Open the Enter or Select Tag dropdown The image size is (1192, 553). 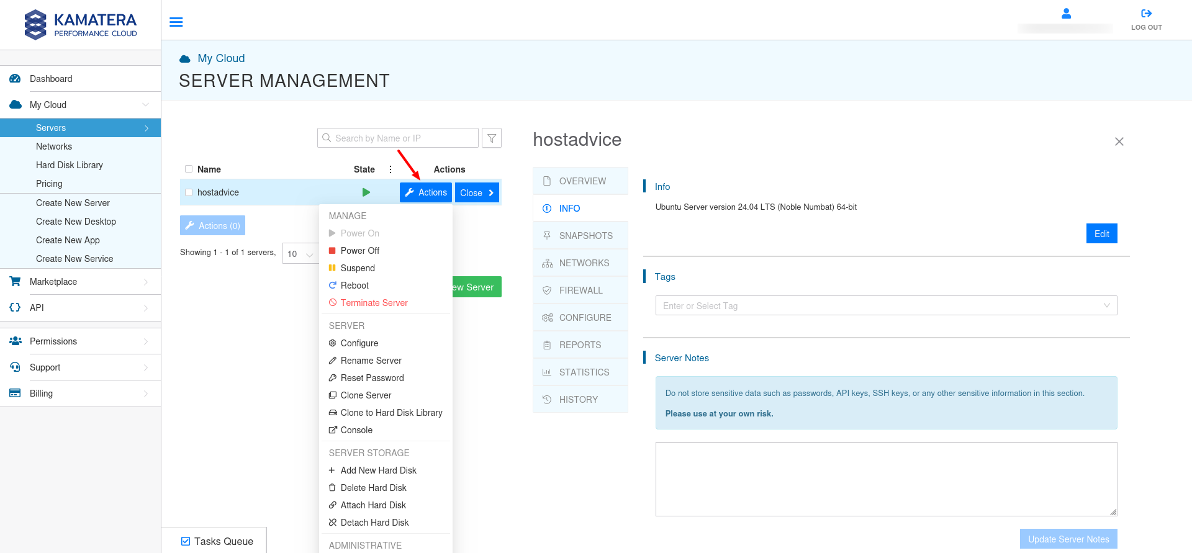[x=886, y=305]
